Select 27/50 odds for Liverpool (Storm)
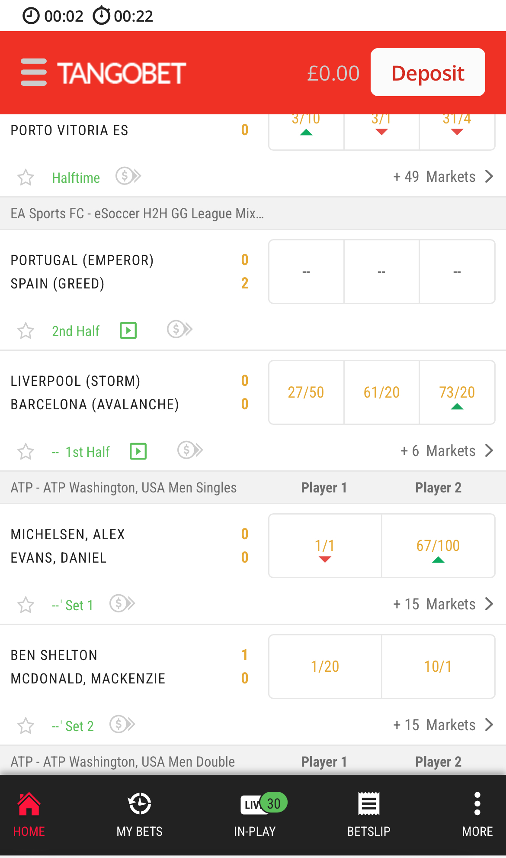 [x=306, y=392]
